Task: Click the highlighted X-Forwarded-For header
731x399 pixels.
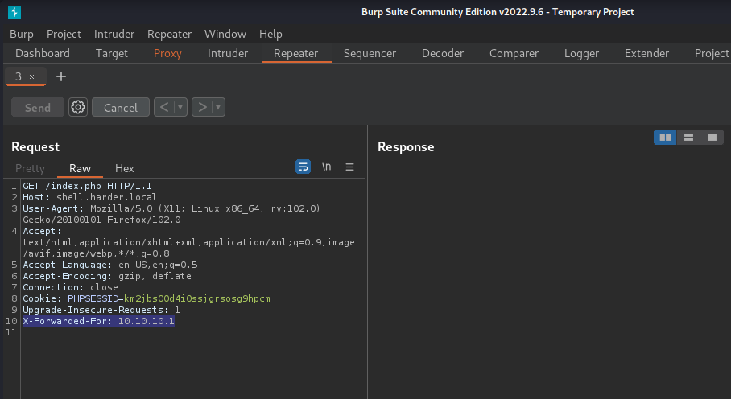Action: coord(98,321)
